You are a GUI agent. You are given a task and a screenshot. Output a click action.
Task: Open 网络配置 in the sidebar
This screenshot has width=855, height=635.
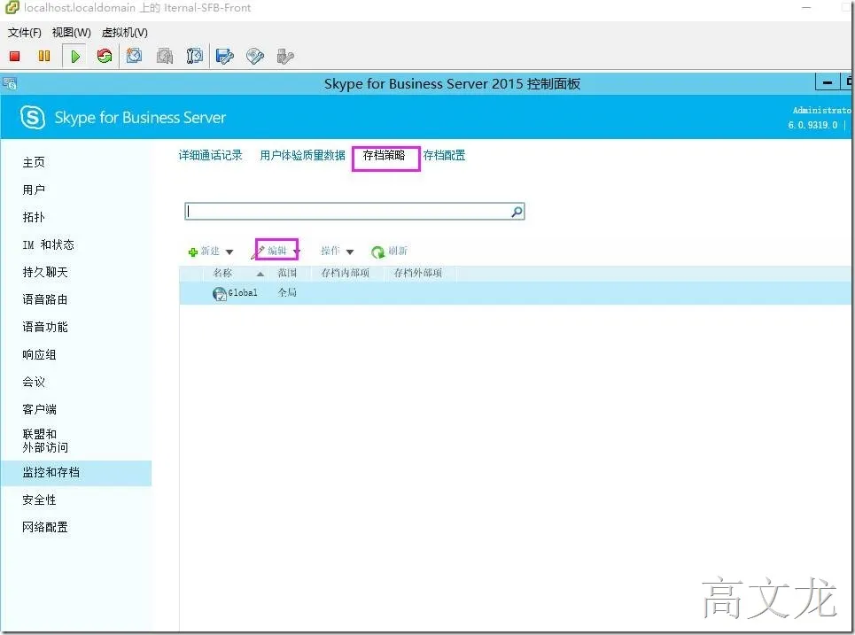[x=45, y=527]
